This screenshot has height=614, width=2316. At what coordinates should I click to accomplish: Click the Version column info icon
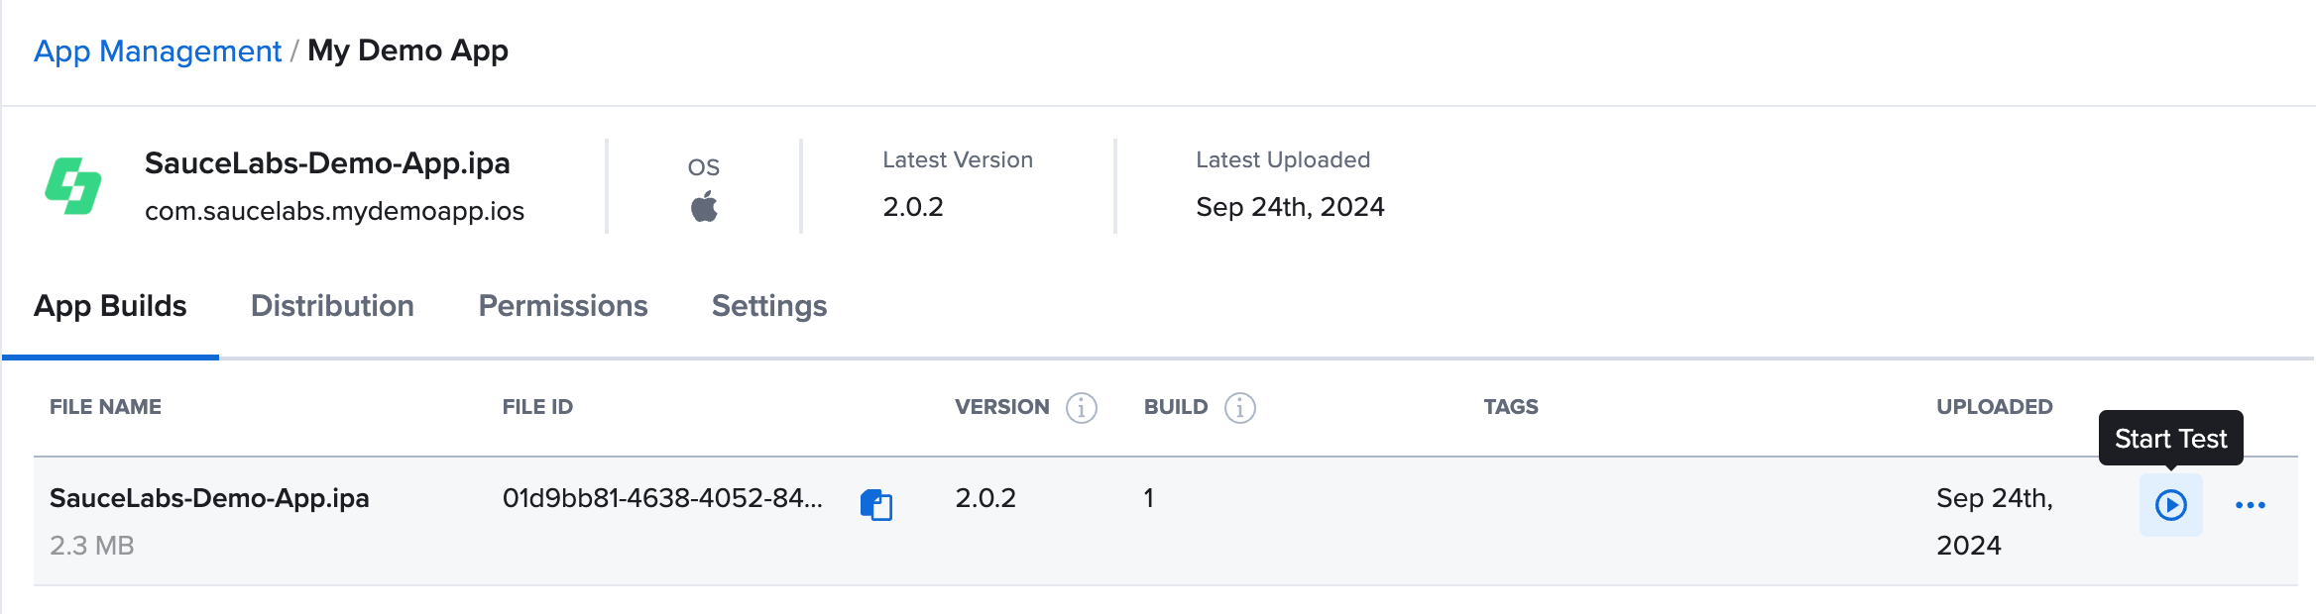(1081, 407)
